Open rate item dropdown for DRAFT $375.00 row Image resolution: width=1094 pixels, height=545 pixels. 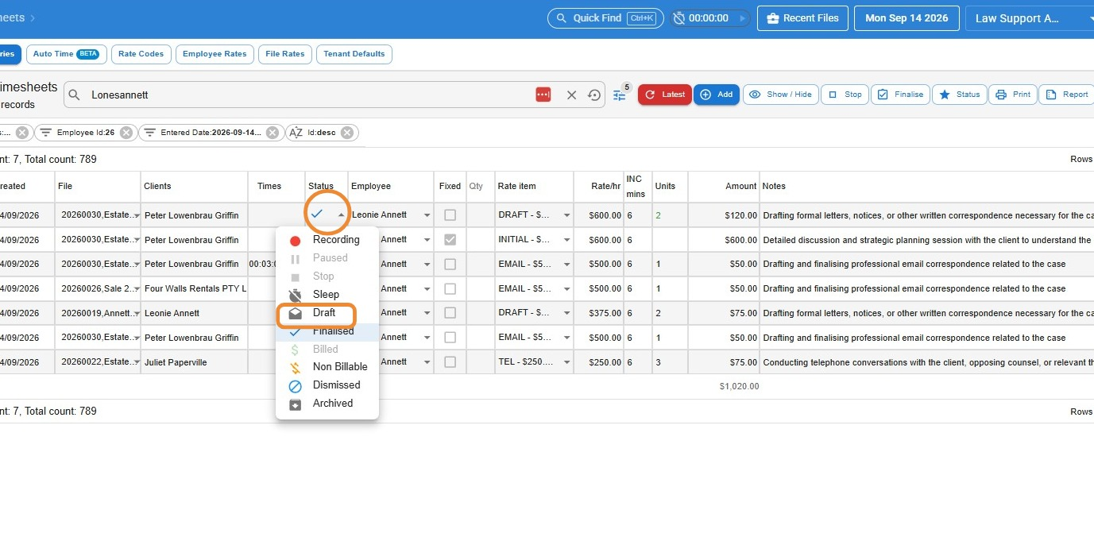point(566,314)
